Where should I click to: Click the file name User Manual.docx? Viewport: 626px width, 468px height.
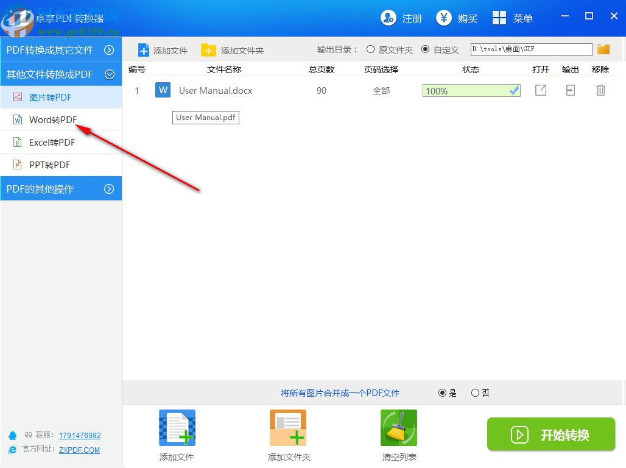(x=216, y=91)
